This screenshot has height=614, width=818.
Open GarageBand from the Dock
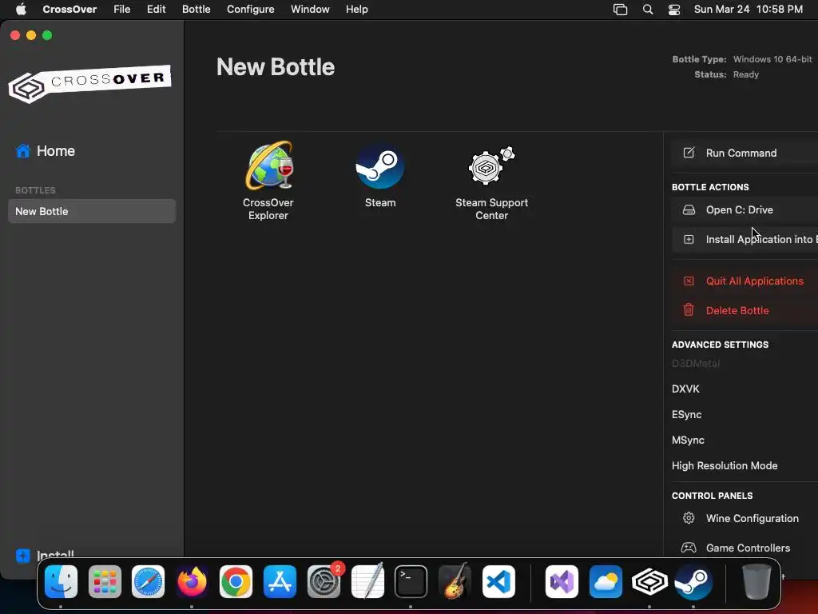pyautogui.click(x=455, y=582)
